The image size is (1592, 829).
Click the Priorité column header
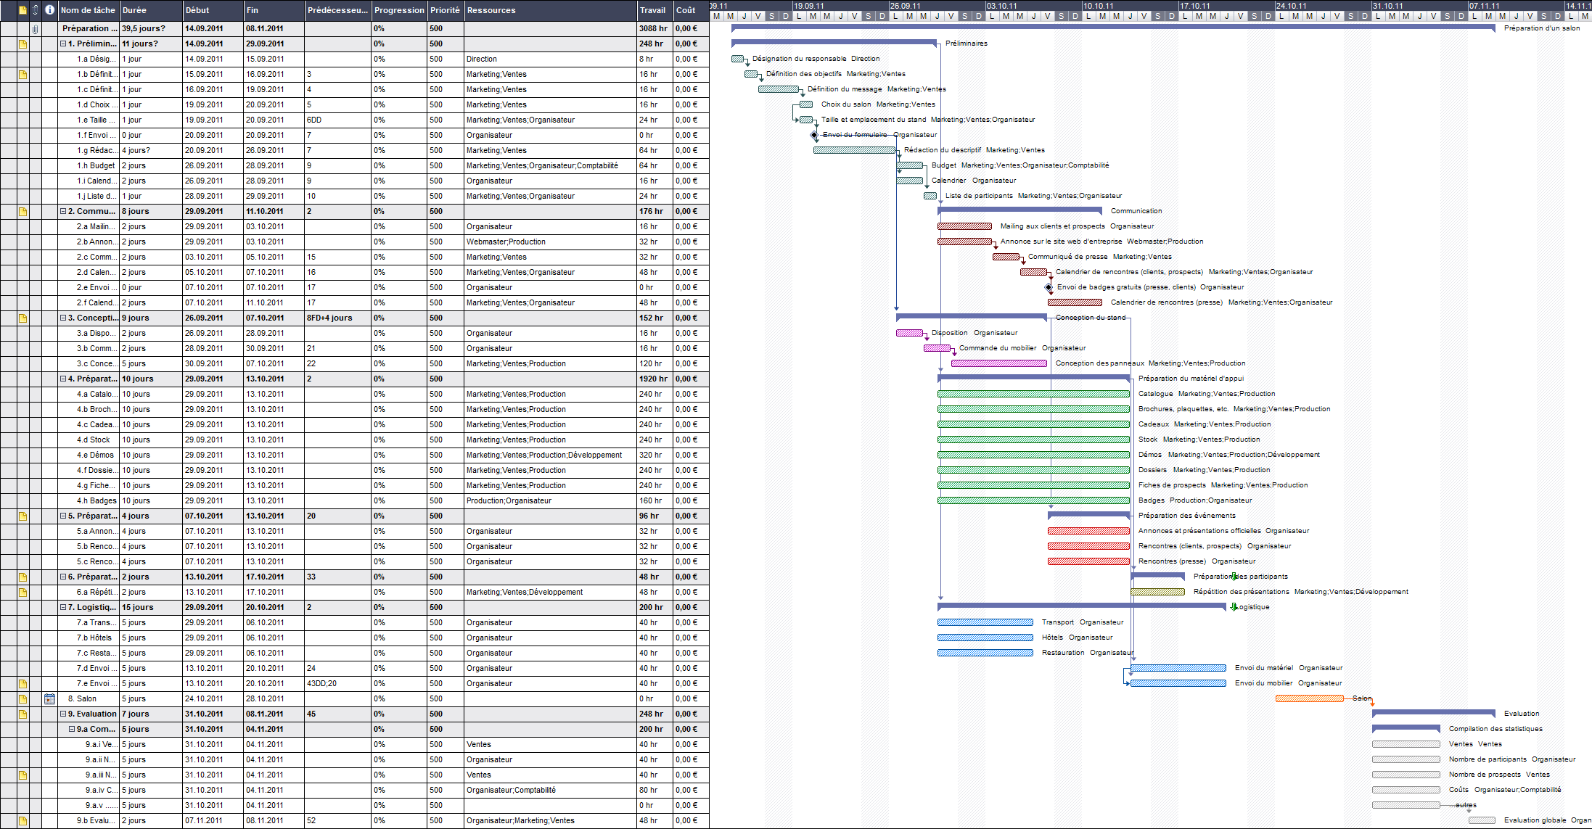(446, 10)
